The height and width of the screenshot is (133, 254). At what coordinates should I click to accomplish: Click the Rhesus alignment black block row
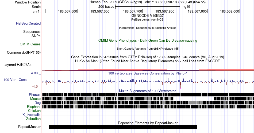coord(148,95)
